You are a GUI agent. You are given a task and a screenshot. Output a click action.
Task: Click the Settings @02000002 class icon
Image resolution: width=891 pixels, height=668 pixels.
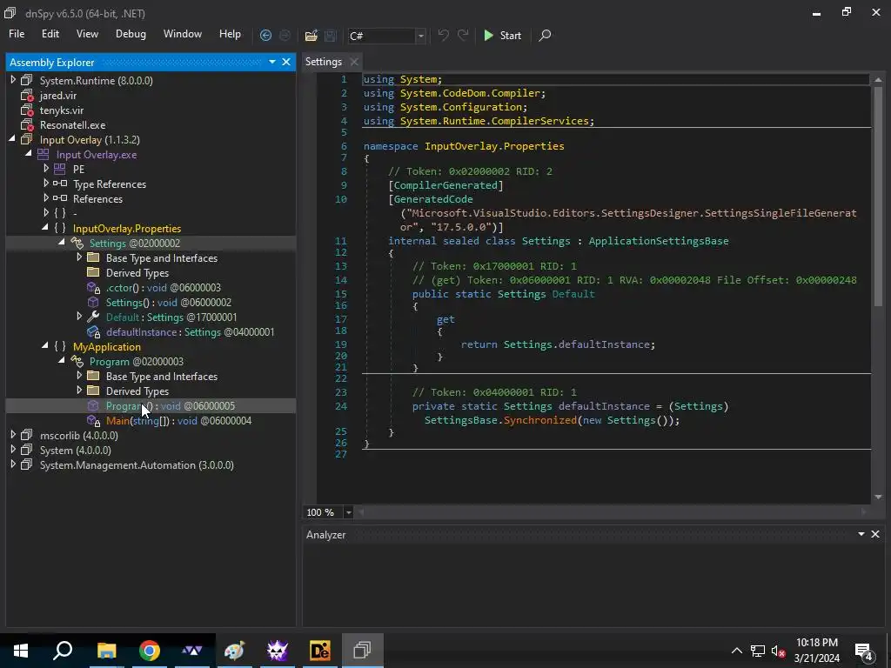pos(77,244)
